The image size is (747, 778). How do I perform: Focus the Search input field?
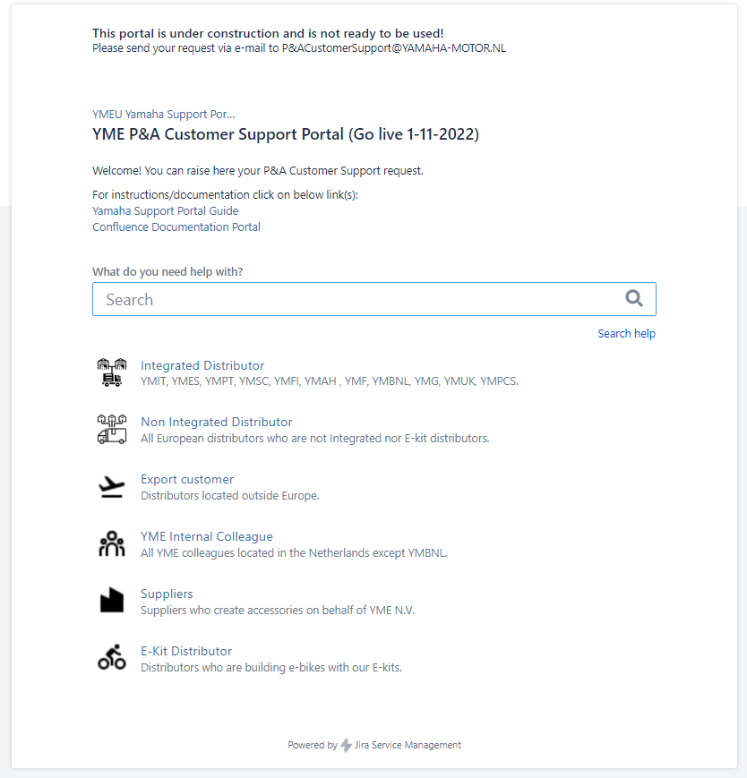374,299
